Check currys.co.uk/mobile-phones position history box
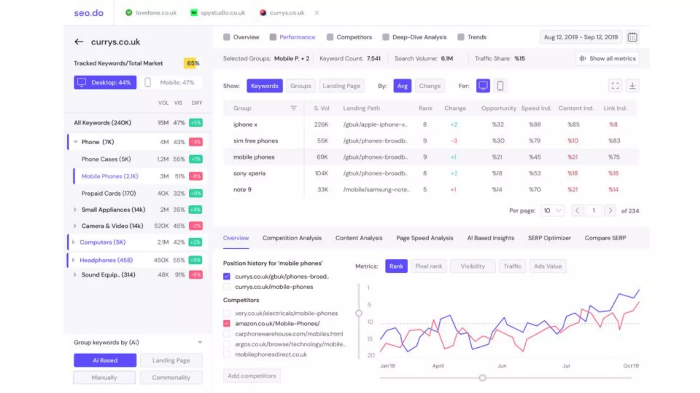 pyautogui.click(x=227, y=287)
